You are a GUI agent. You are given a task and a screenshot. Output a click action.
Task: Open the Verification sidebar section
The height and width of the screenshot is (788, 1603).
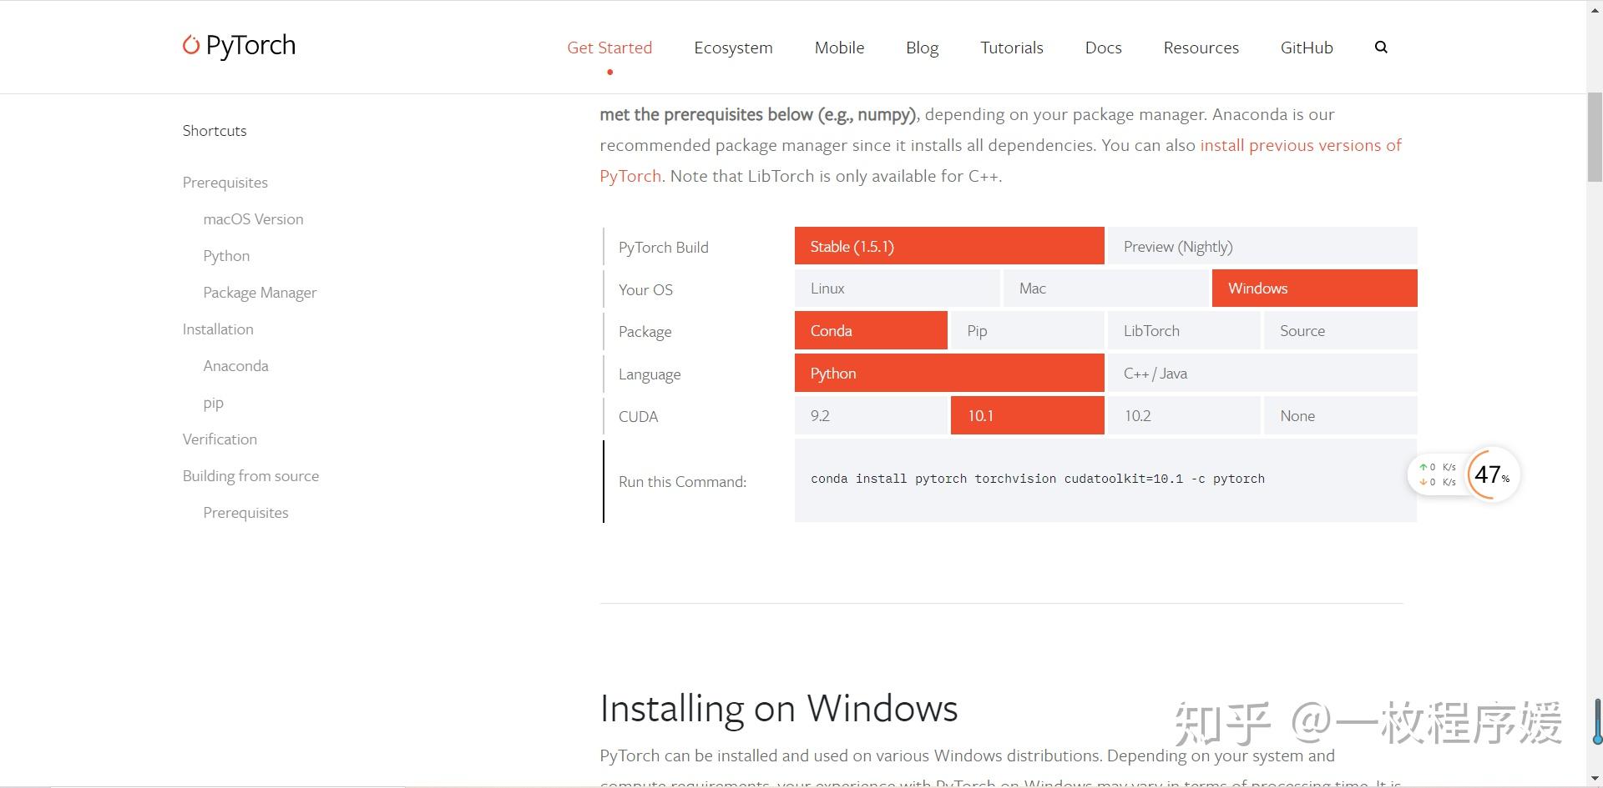point(220,439)
